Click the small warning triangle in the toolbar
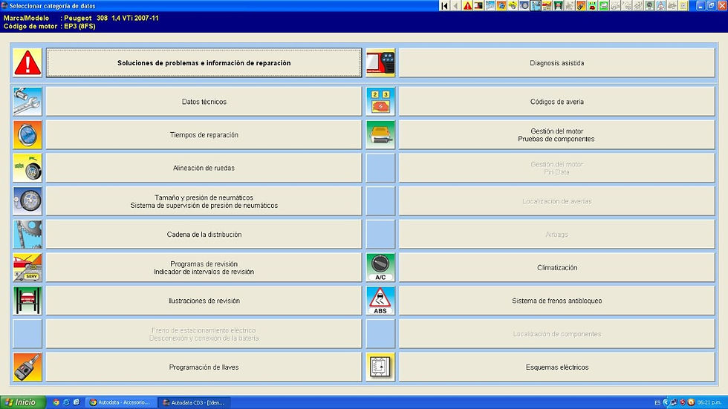Screen dimensions: 728x409 [467, 5]
